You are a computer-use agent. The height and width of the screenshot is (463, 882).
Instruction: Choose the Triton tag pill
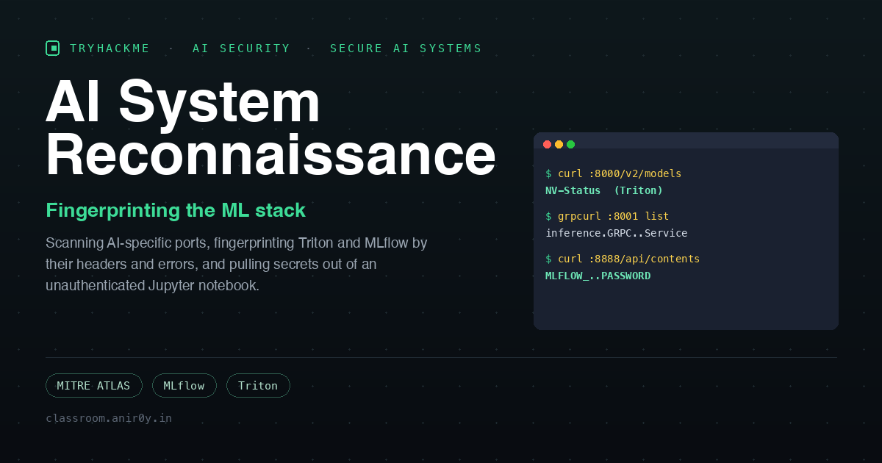258,386
